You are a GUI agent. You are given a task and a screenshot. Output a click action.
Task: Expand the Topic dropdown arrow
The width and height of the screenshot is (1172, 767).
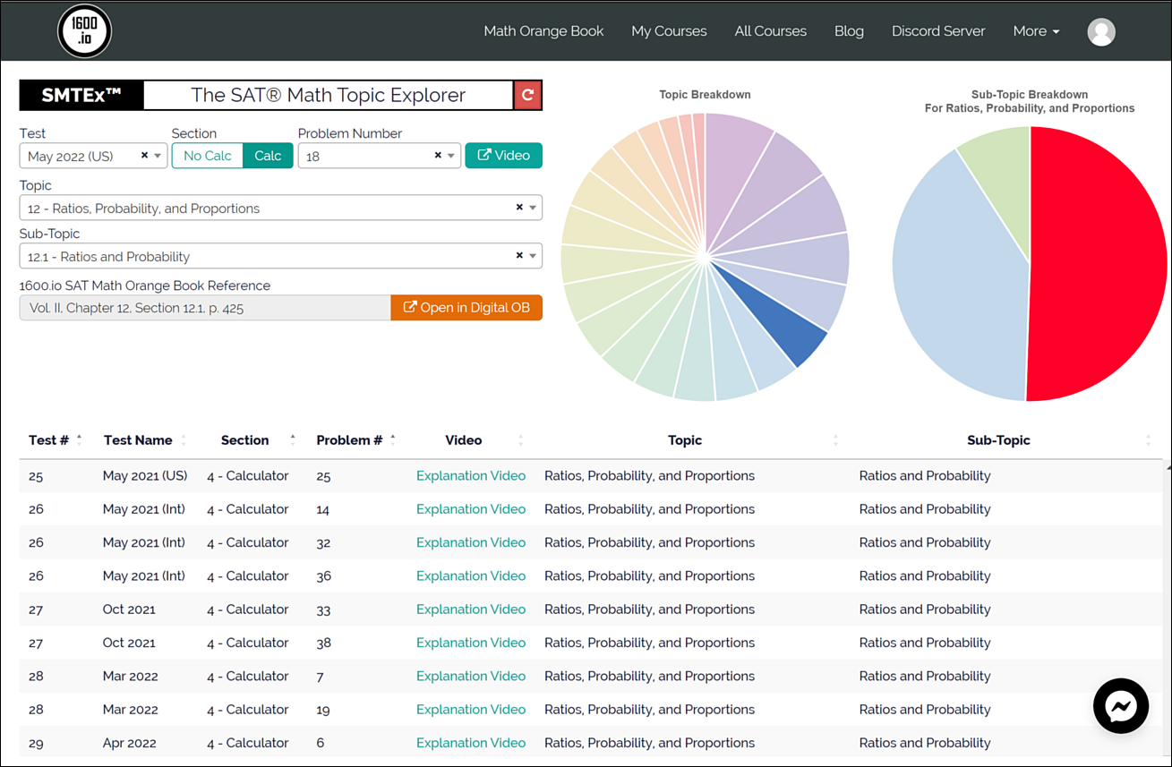click(533, 208)
